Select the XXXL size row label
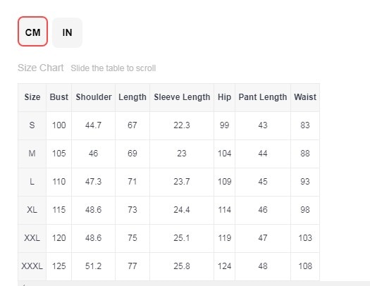The width and height of the screenshot is (370, 286). pos(32,266)
